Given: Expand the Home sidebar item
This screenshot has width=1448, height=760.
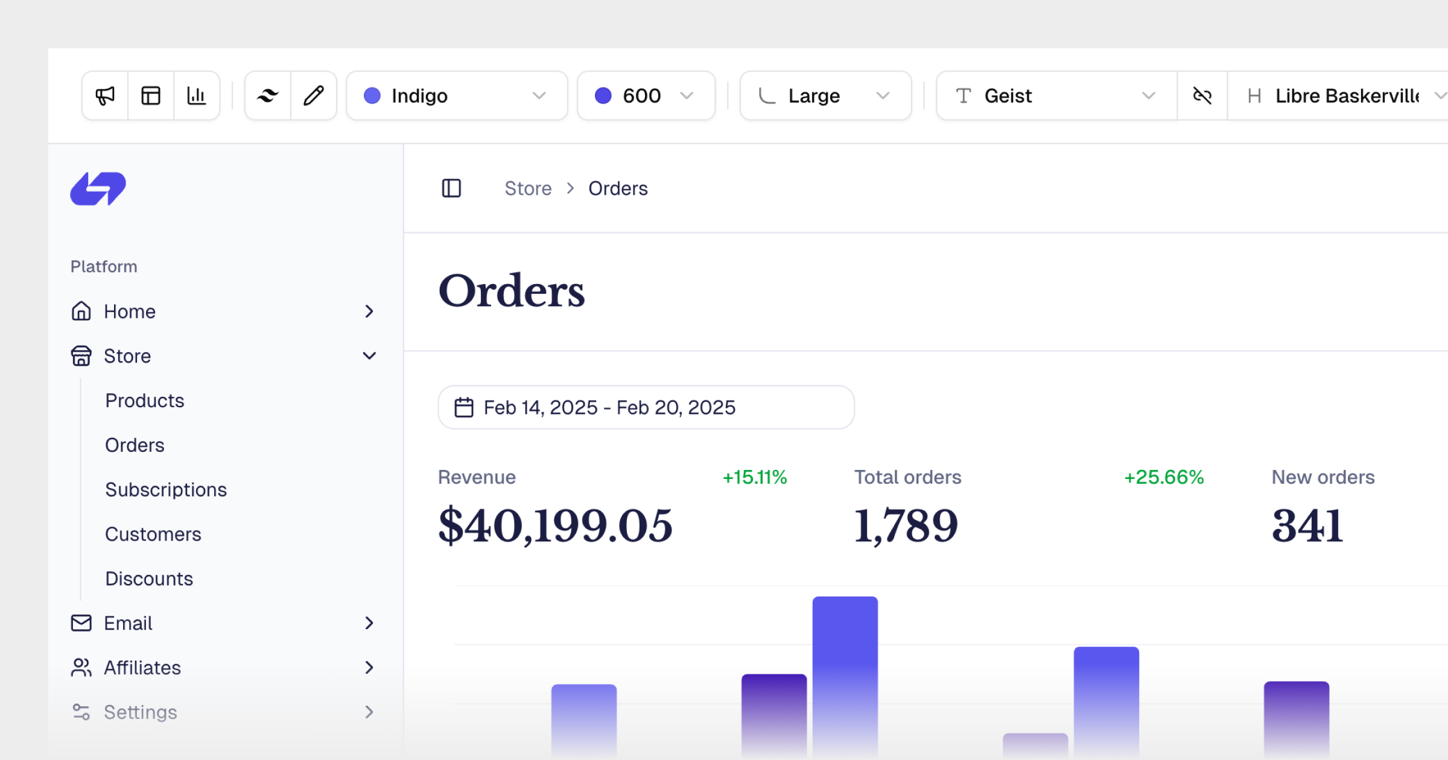Looking at the screenshot, I should pyautogui.click(x=369, y=311).
